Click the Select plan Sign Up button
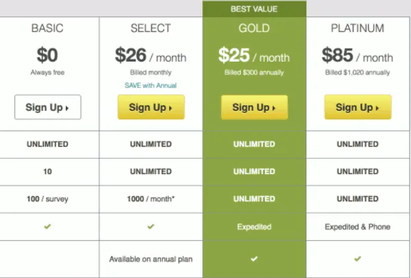 [151, 108]
